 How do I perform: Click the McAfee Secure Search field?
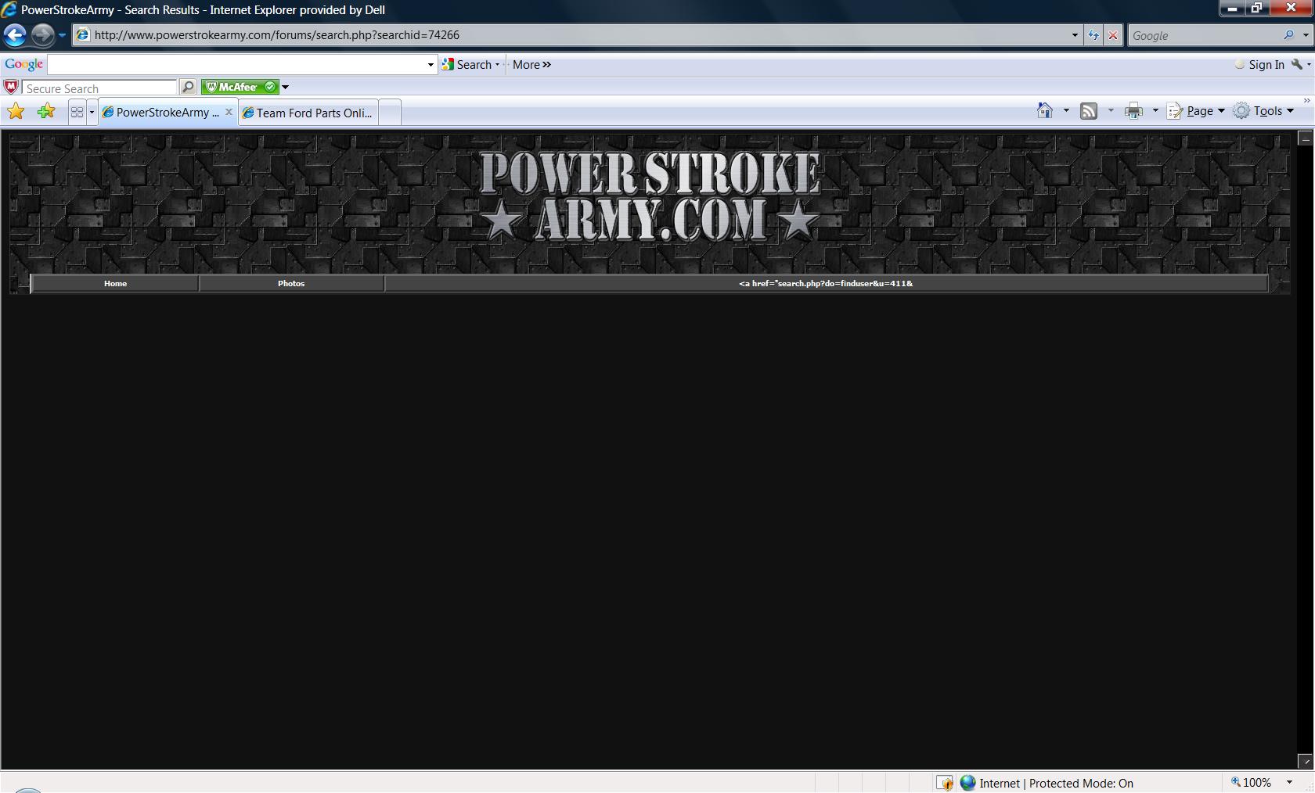pyautogui.click(x=99, y=88)
